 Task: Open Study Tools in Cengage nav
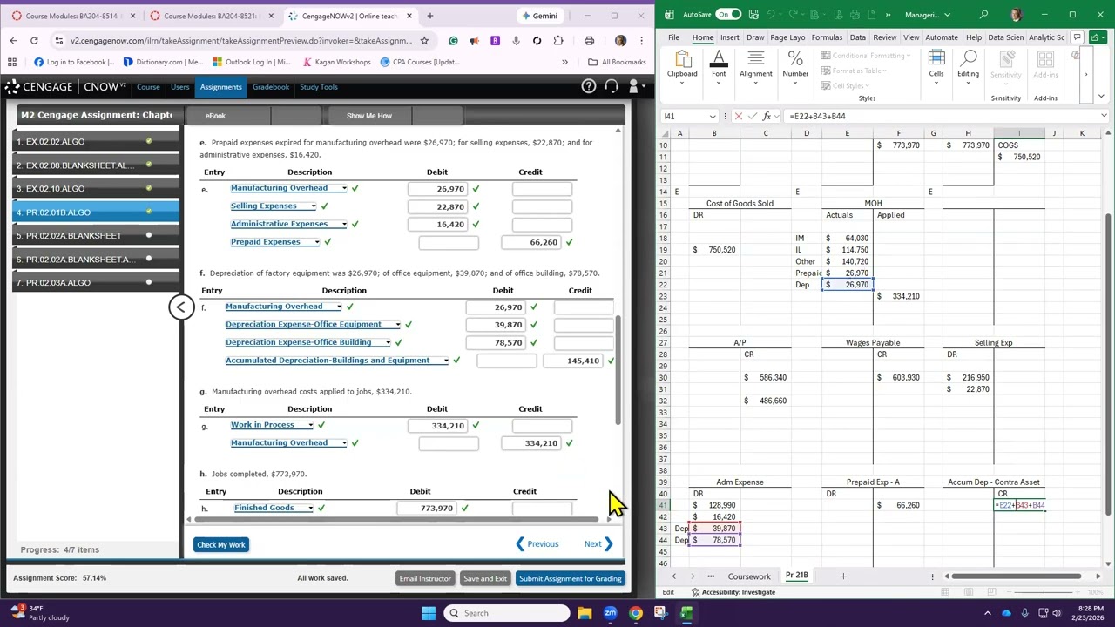tap(319, 87)
